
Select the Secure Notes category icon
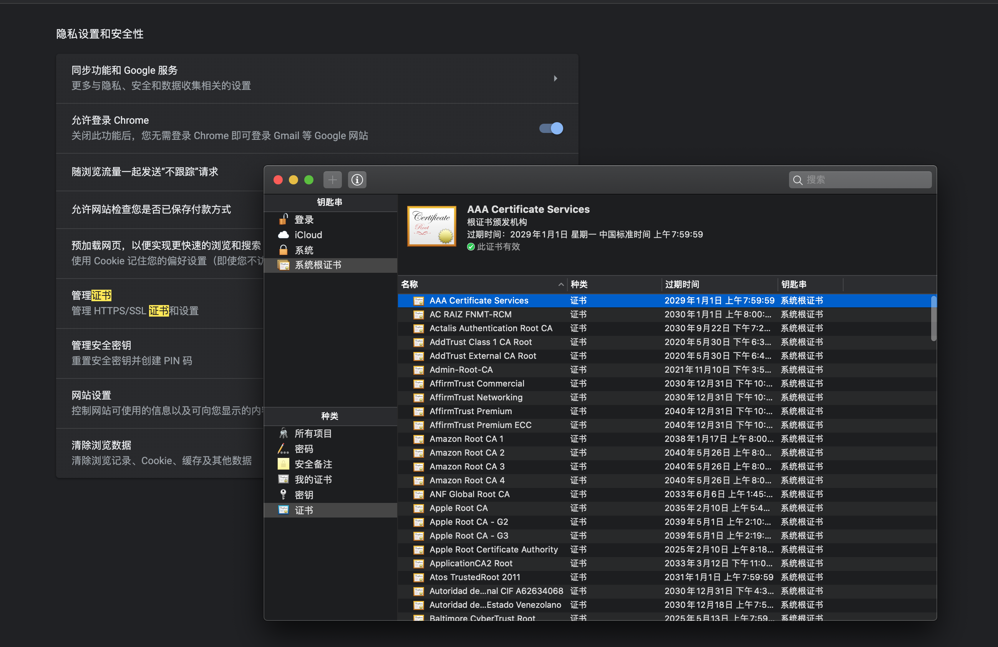click(283, 464)
